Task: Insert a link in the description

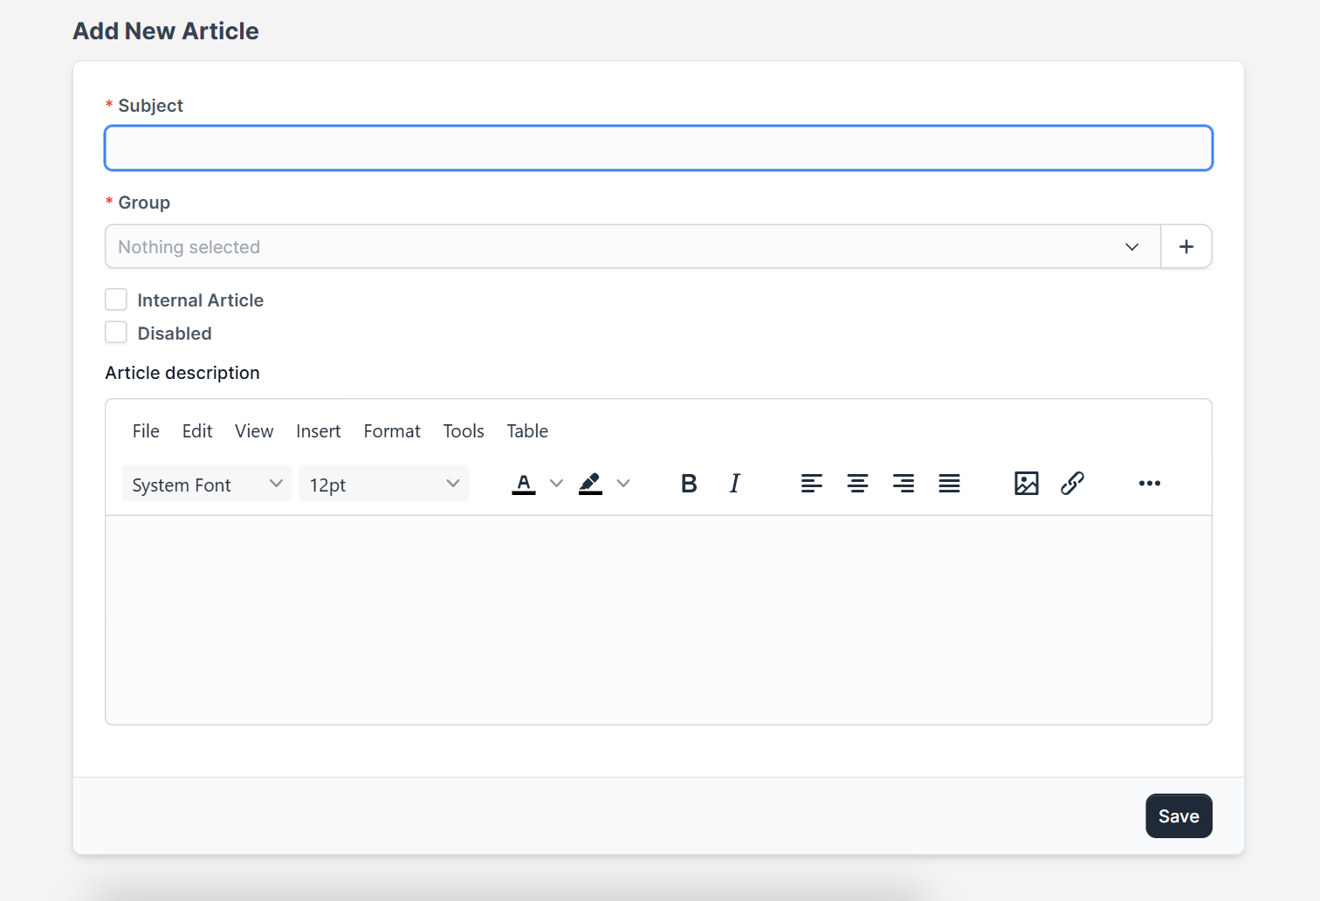Action: (x=1072, y=484)
